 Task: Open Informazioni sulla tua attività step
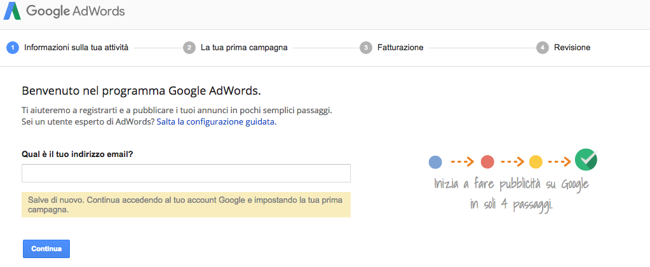click(x=76, y=48)
